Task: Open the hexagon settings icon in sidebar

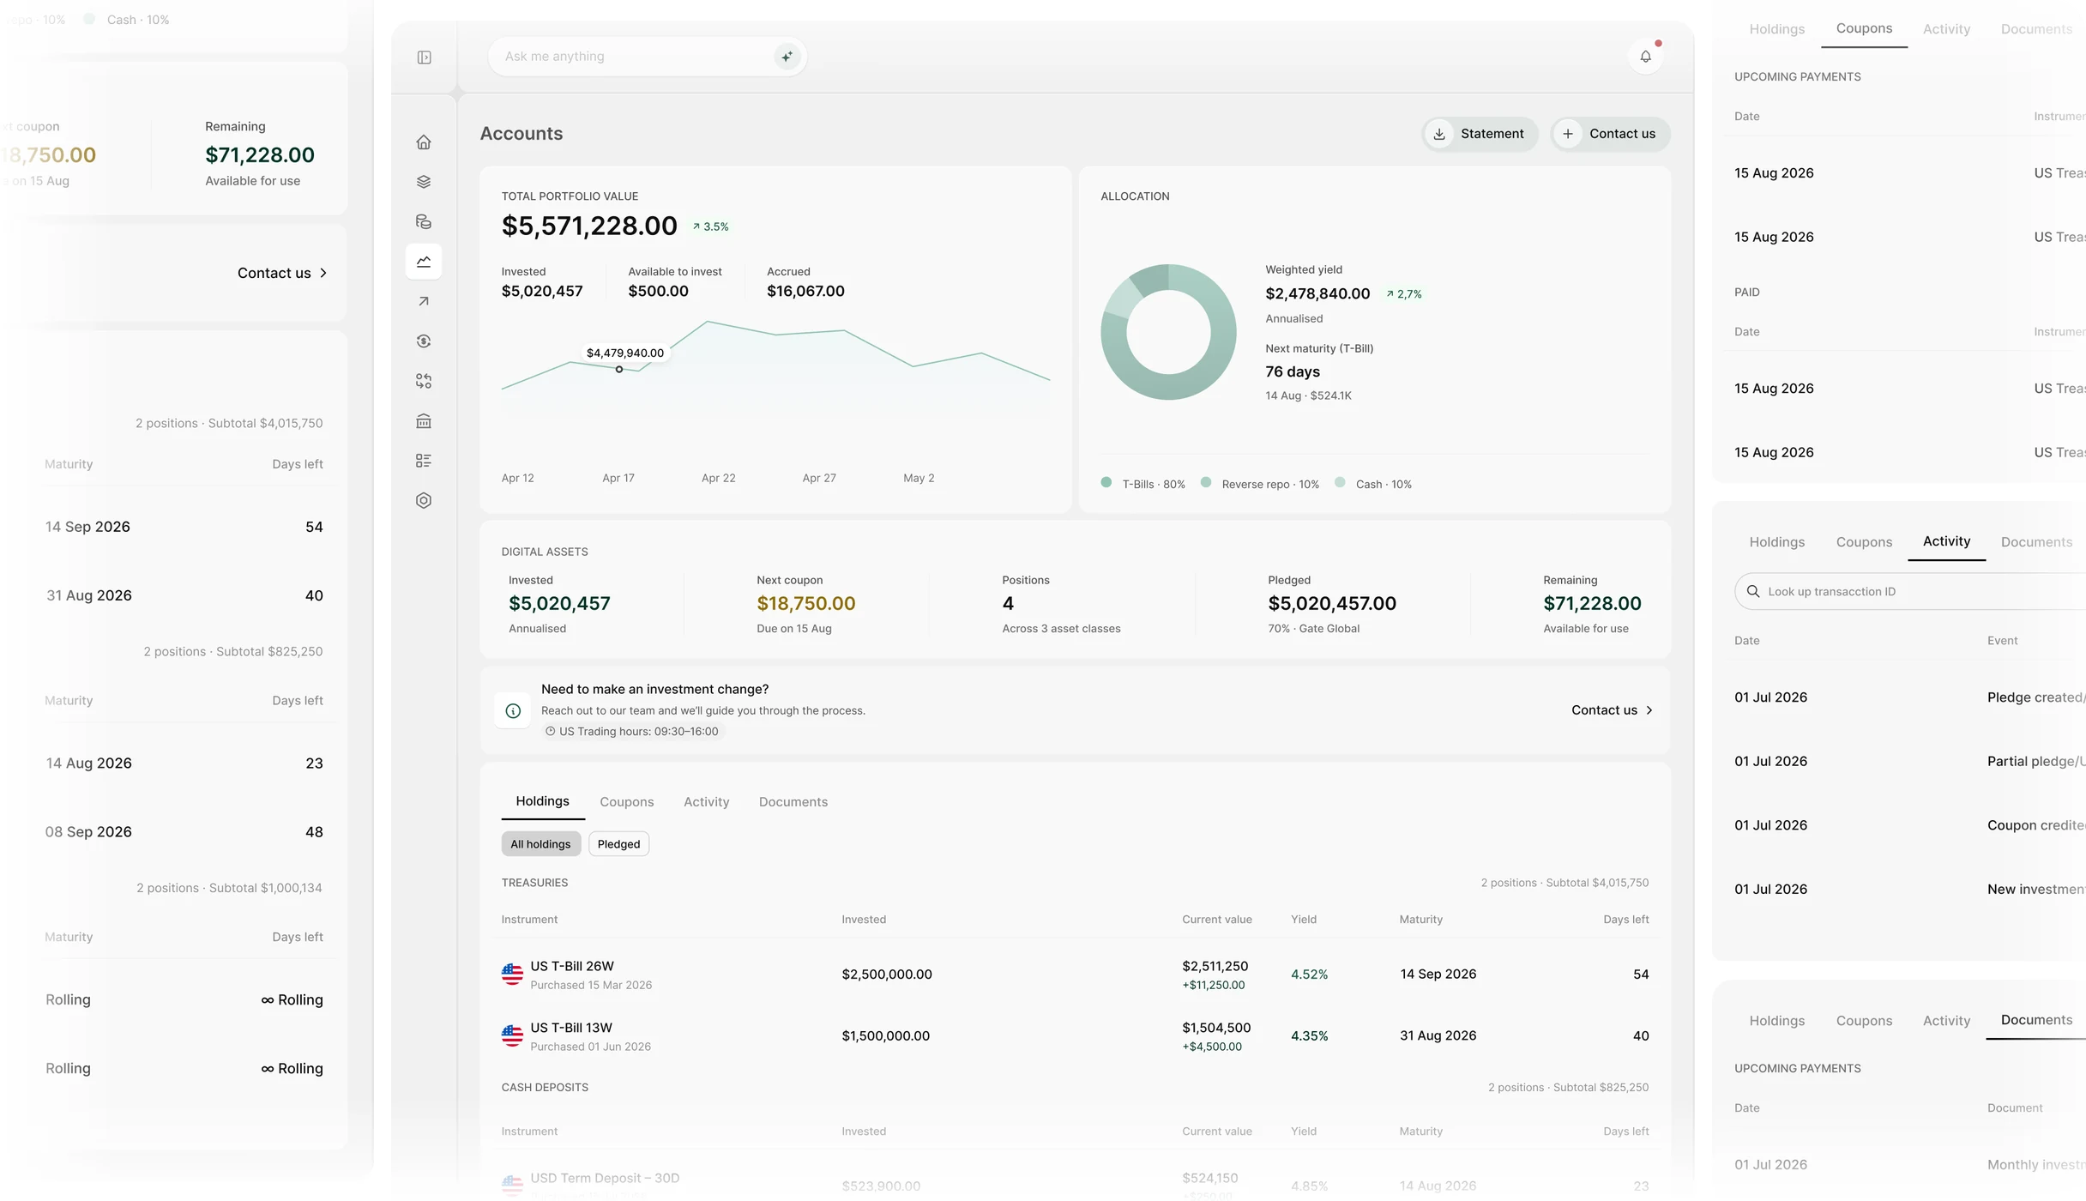Action: tap(424, 500)
